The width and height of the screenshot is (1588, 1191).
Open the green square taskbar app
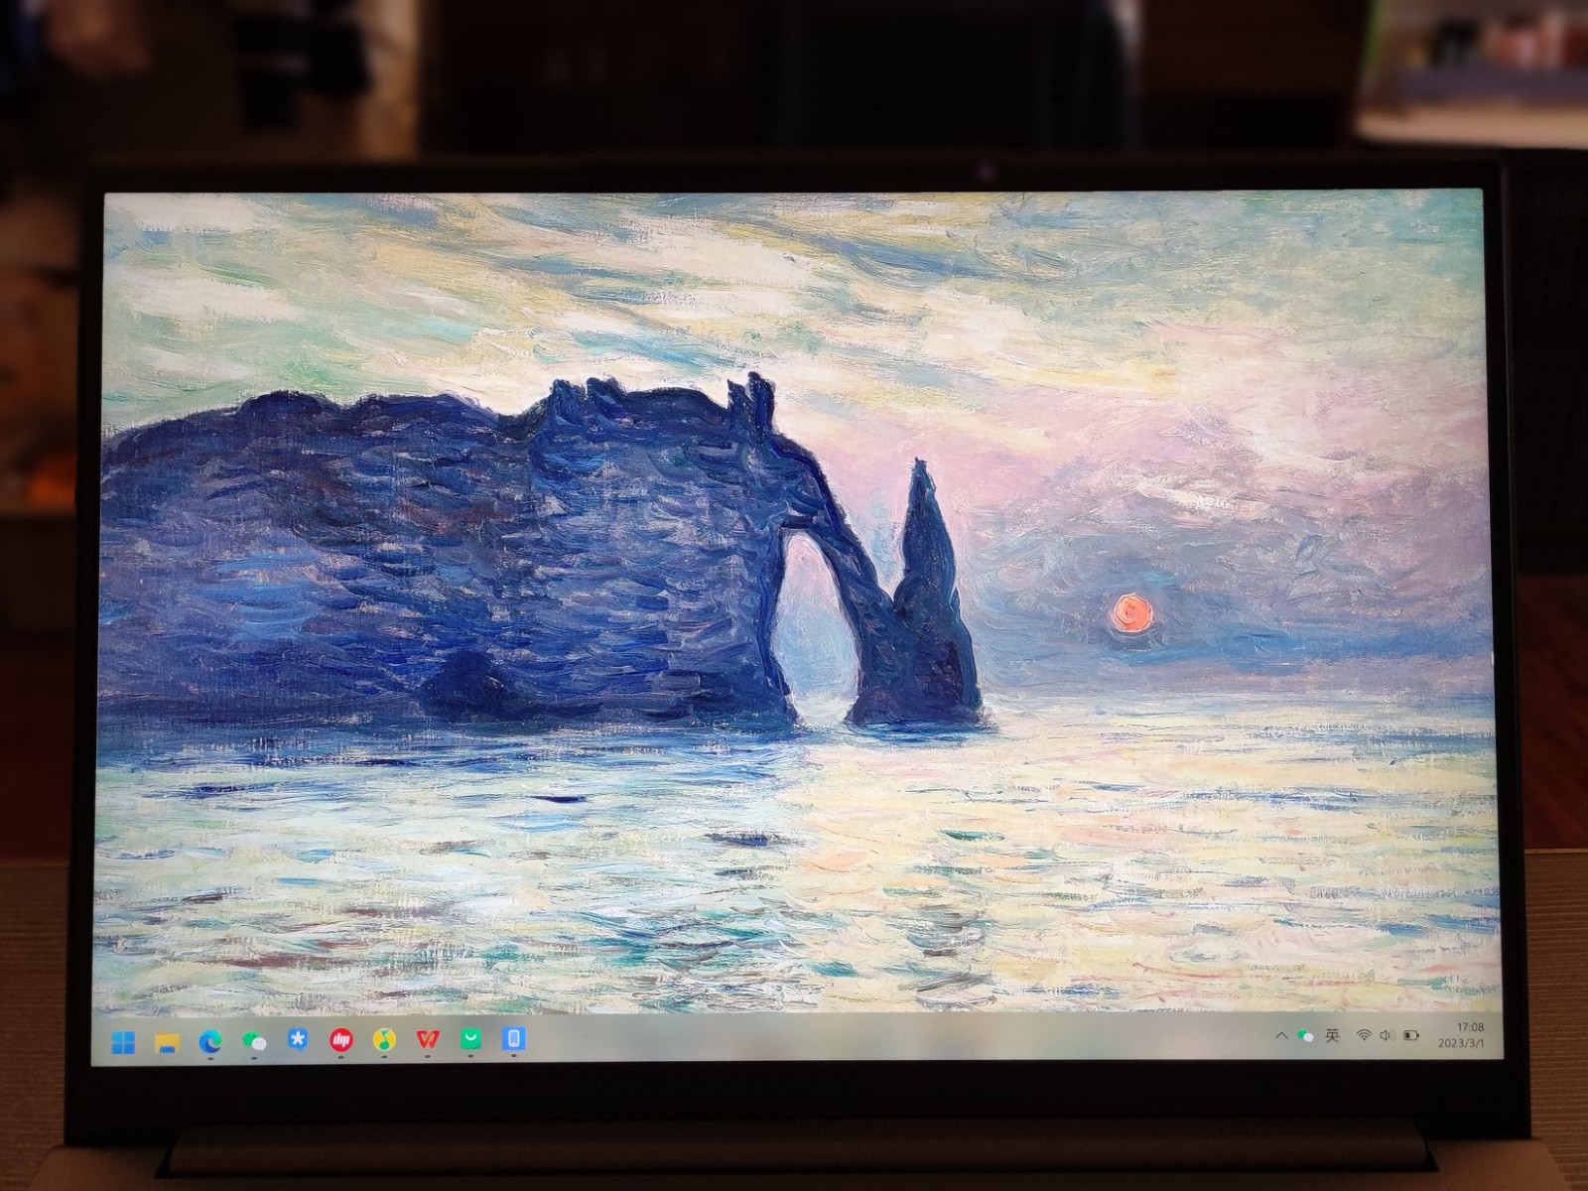click(470, 1038)
